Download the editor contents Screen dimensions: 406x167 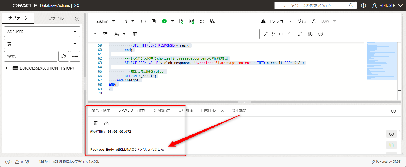coord(95,34)
